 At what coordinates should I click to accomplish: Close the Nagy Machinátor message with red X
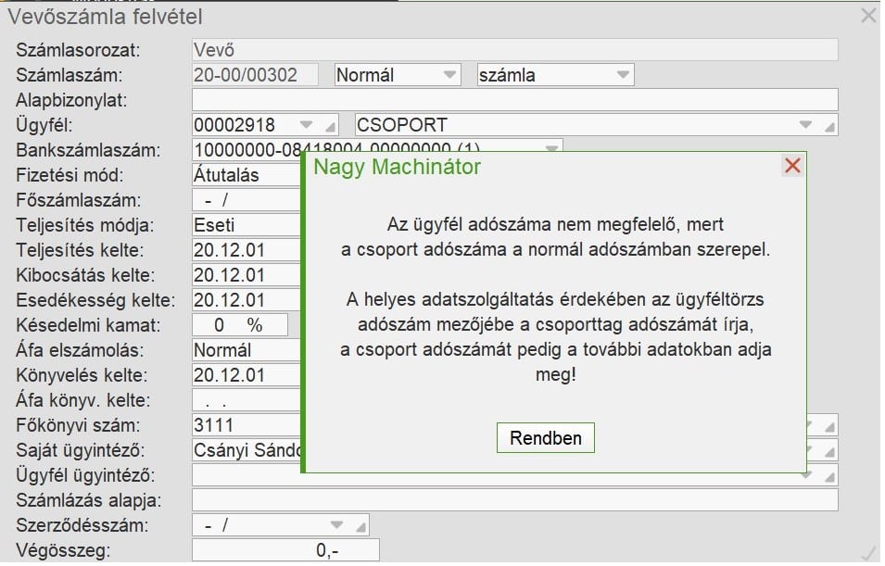coord(792,165)
